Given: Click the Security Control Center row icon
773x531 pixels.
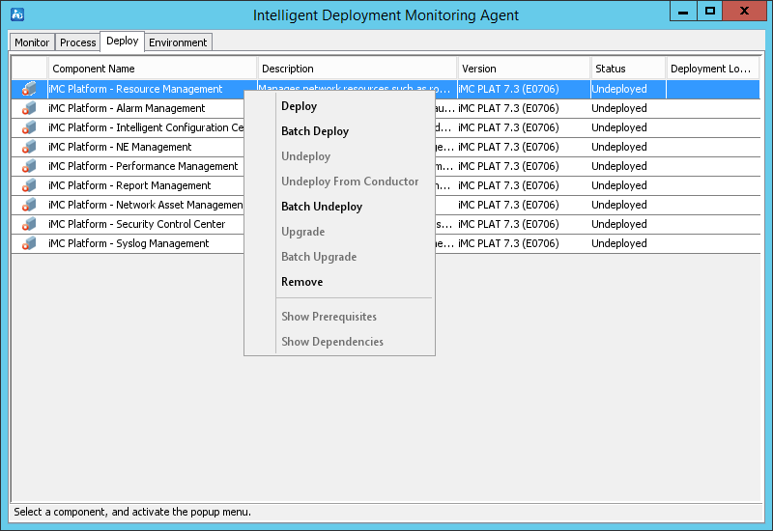Looking at the screenshot, I should click(29, 224).
